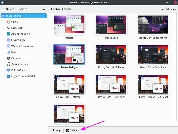Screen dimensions: 178x134
Task: Click the Night Light bulb icon
Action: coord(8,28)
